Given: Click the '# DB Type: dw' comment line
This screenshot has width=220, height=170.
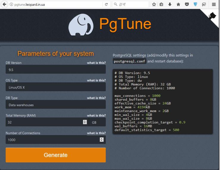Looking at the screenshot, I should tap(128, 81).
